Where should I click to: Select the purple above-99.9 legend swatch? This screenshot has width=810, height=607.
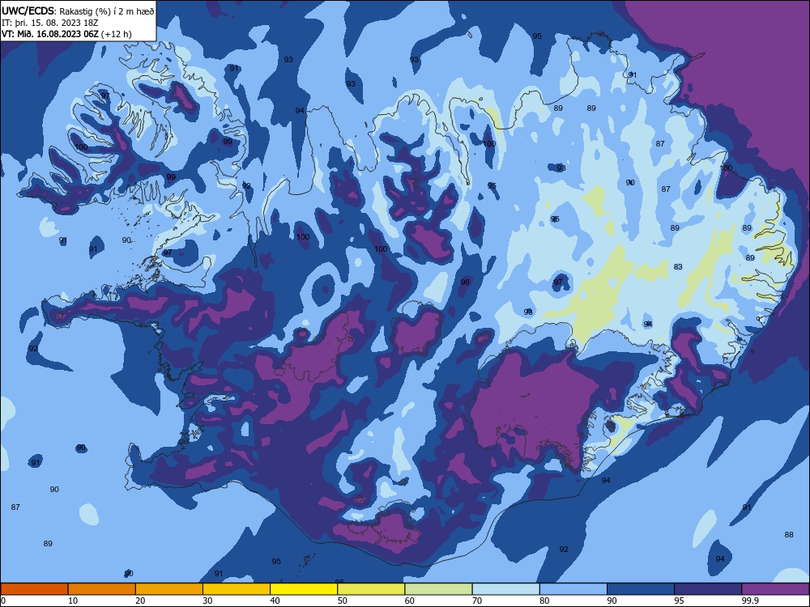coord(775,589)
